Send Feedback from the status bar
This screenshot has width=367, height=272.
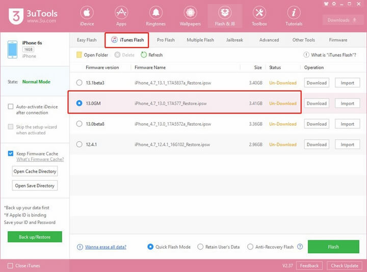309,266
